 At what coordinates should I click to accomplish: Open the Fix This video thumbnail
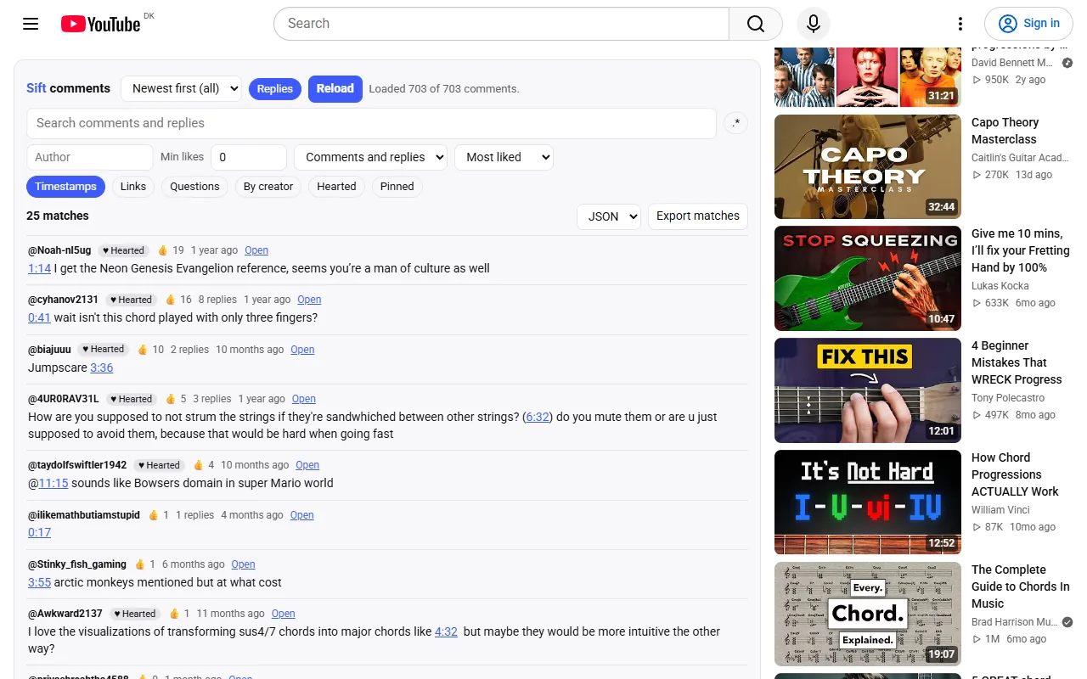[868, 390]
